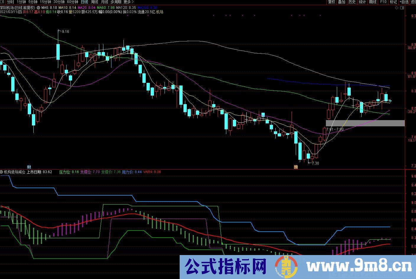Switch to the 日线 daily chart
The height and width of the screenshot is (279, 416).
(x=84, y=2)
